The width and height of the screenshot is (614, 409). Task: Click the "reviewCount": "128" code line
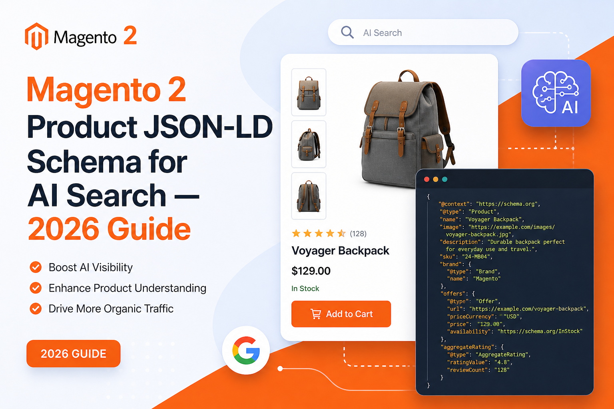pyautogui.click(x=478, y=370)
